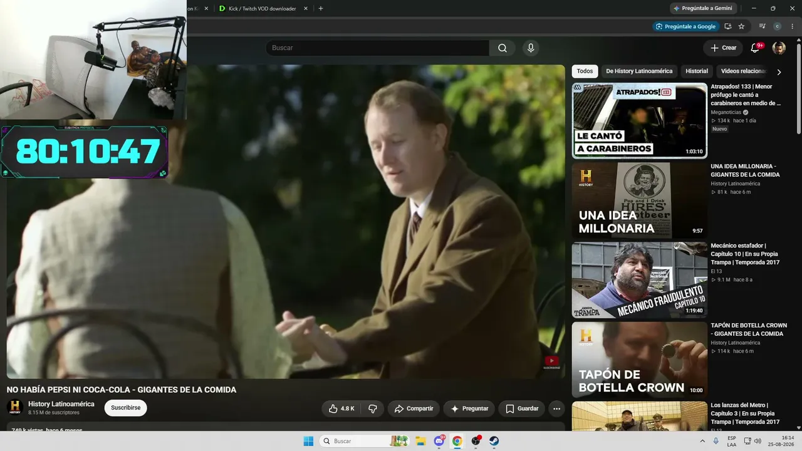Click the Suscribirse button
Screen dimensions: 802x451
pyautogui.click(x=125, y=408)
